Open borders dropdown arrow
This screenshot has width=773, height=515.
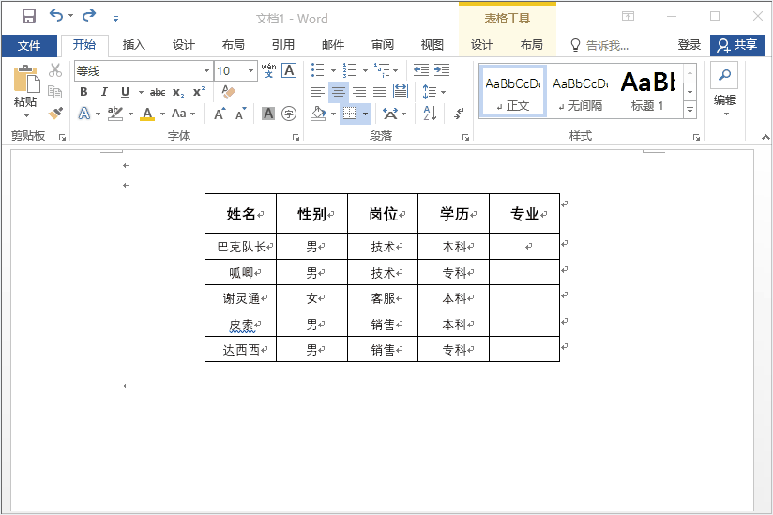(x=365, y=114)
